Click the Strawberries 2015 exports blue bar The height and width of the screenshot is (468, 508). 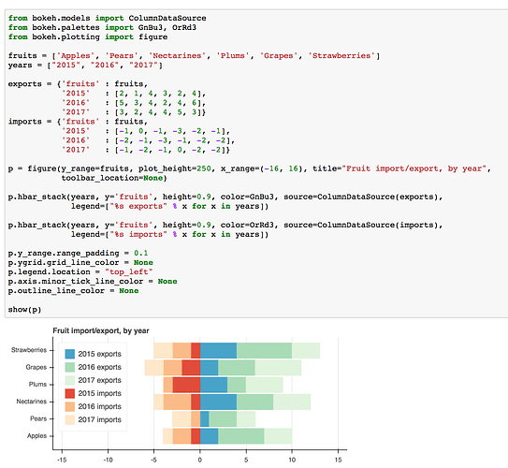coord(218,350)
